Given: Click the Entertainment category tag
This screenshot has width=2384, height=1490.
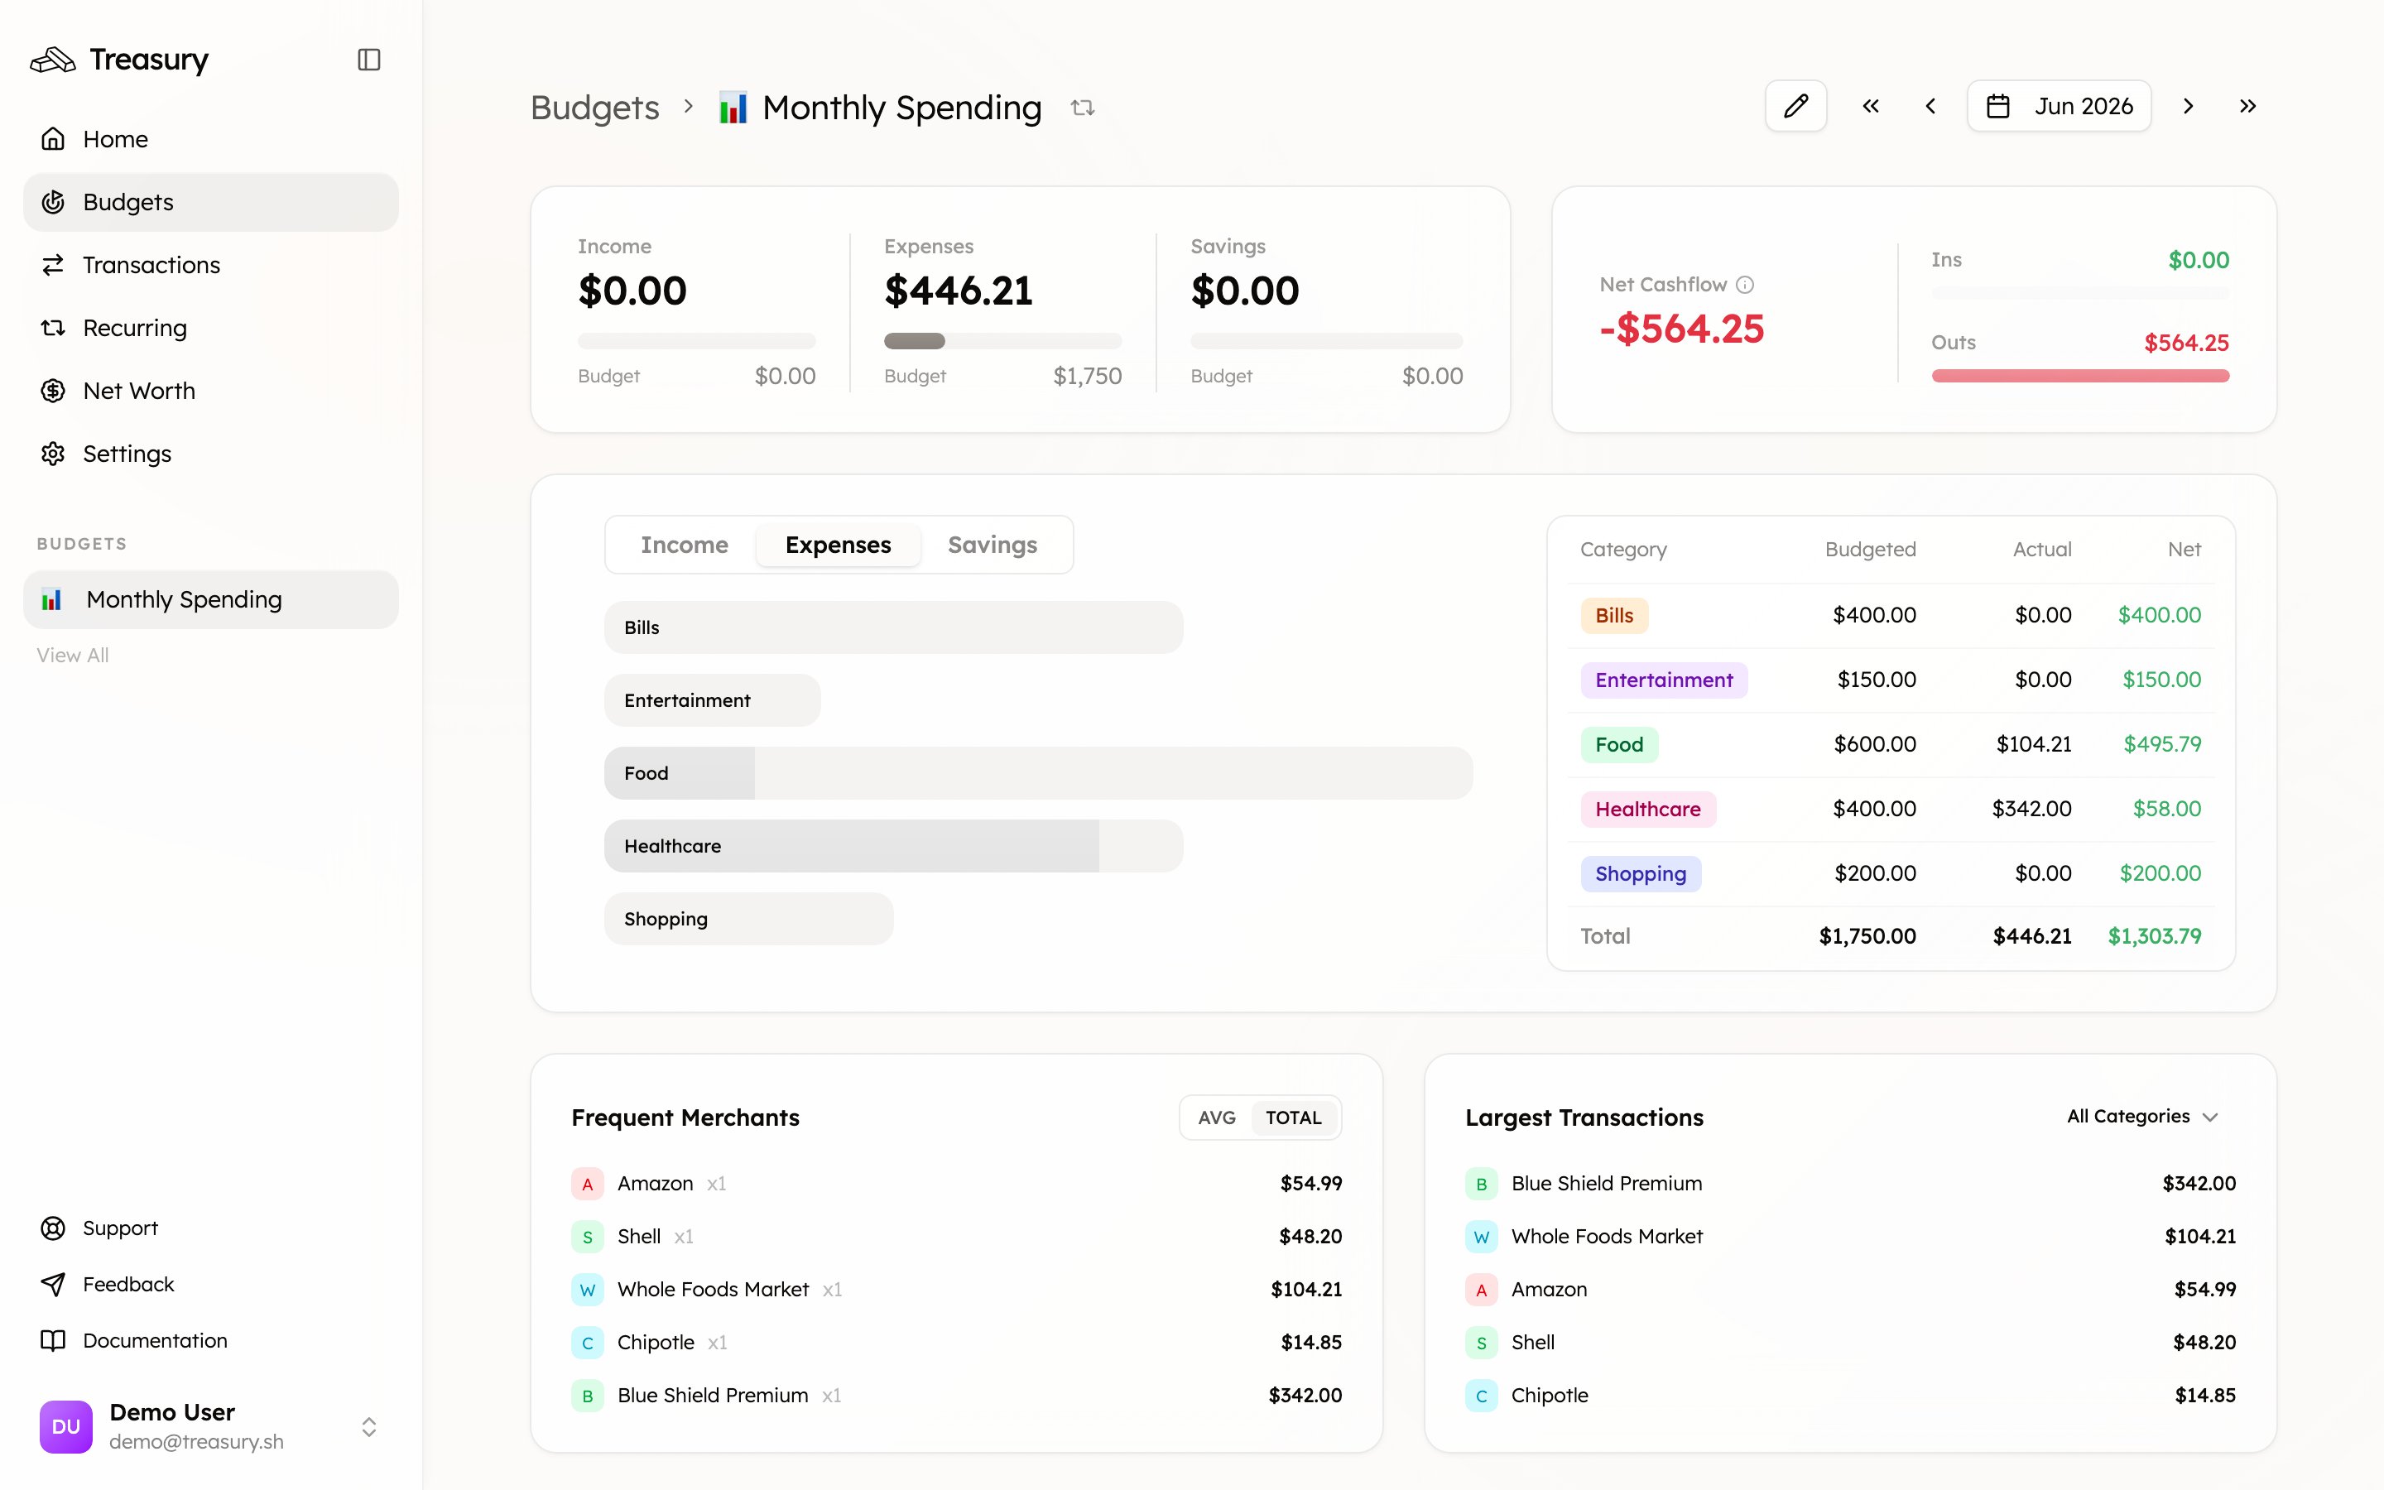Looking at the screenshot, I should 1664,680.
